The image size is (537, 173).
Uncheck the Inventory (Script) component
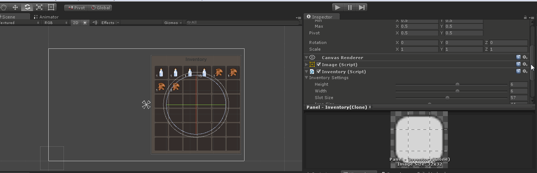click(x=318, y=72)
